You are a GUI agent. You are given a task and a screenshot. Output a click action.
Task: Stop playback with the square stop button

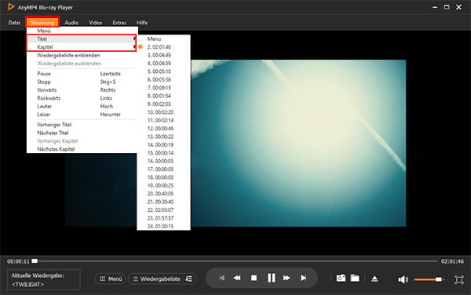pyautogui.click(x=254, y=278)
